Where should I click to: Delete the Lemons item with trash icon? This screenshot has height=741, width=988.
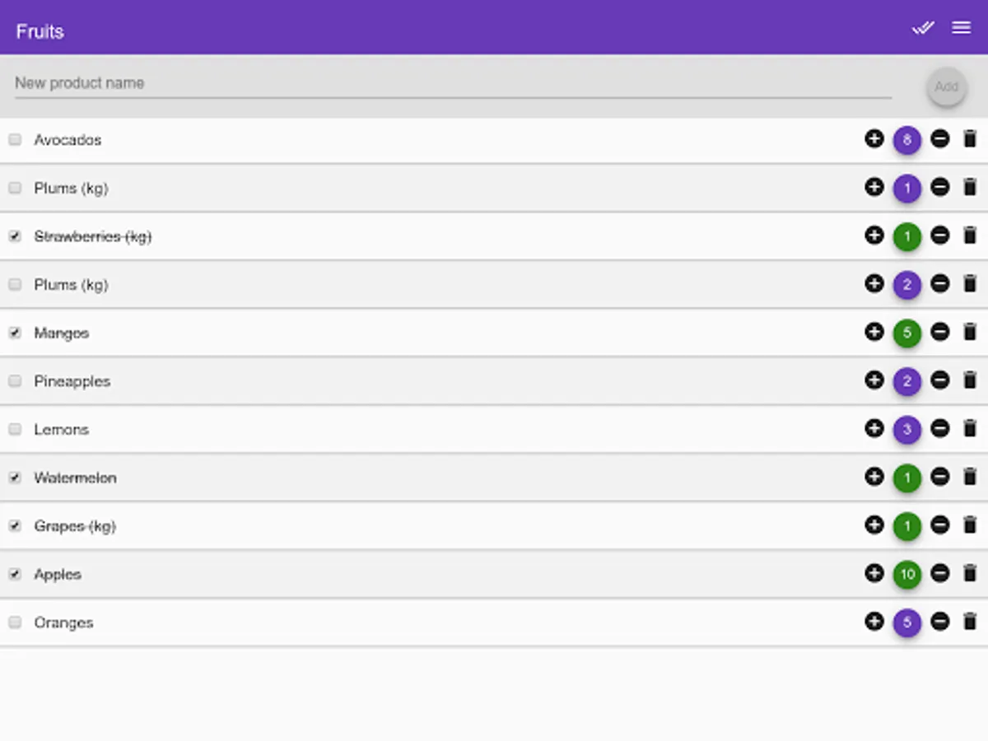970,428
